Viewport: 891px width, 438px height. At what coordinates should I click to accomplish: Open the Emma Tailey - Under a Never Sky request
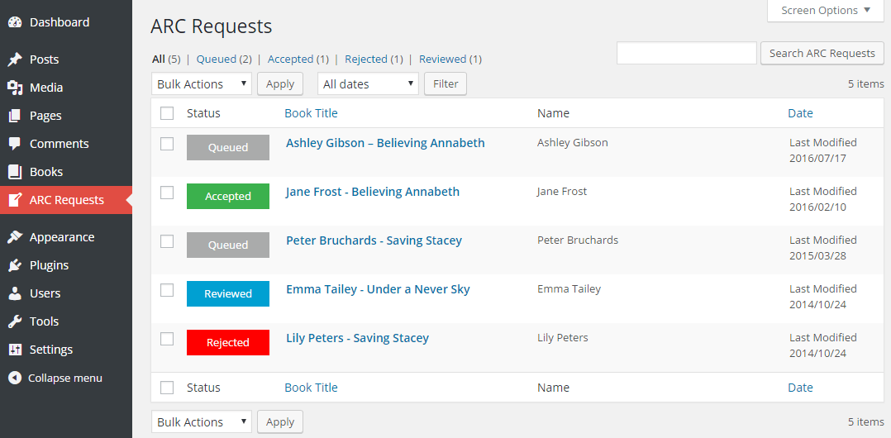click(x=378, y=289)
